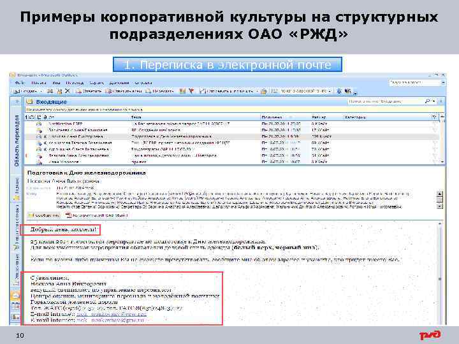Click envelope icon of the Notification row
The height and width of the screenshot is (344, 459).
point(39,124)
